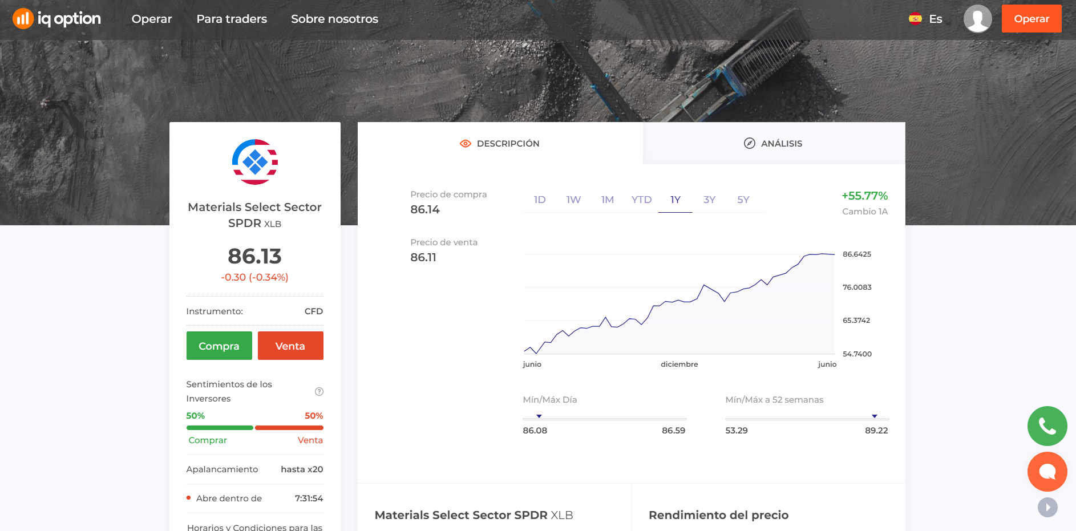The width and height of the screenshot is (1076, 531).
Task: Click the green Comprar sentiment bar
Action: [220, 428]
